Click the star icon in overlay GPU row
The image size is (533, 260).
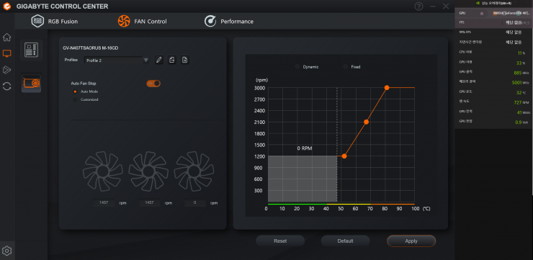(482, 13)
